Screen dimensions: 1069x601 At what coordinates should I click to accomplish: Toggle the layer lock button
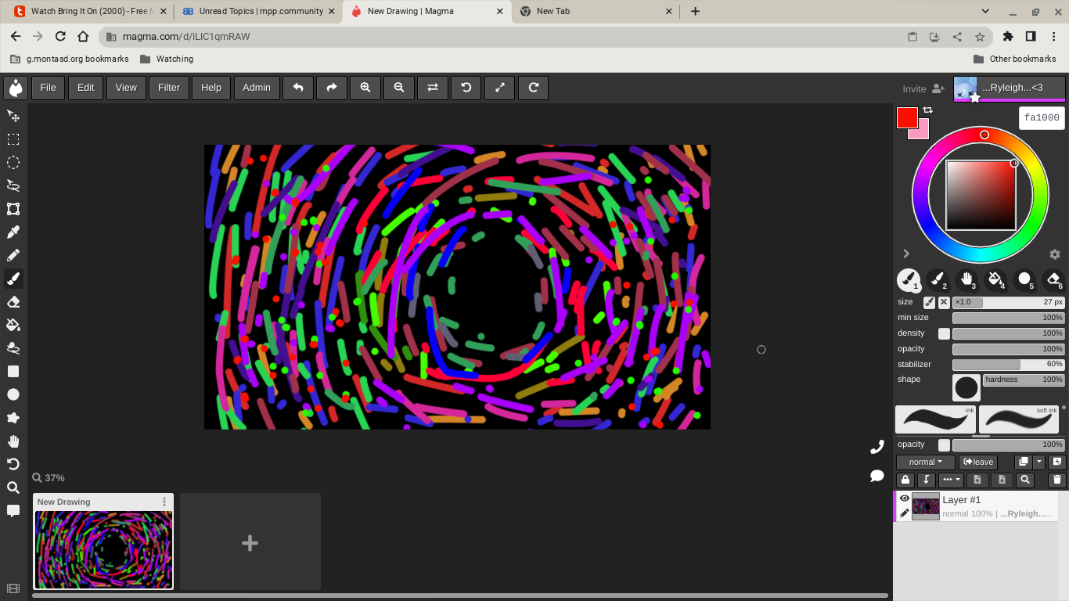coord(905,480)
